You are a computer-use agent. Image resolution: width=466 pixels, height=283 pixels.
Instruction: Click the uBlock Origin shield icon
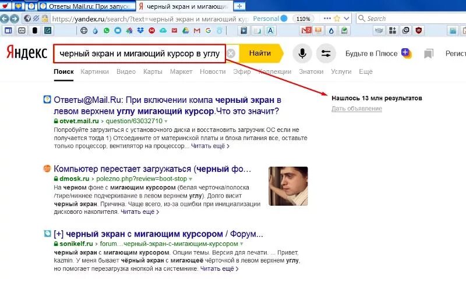click(418, 30)
